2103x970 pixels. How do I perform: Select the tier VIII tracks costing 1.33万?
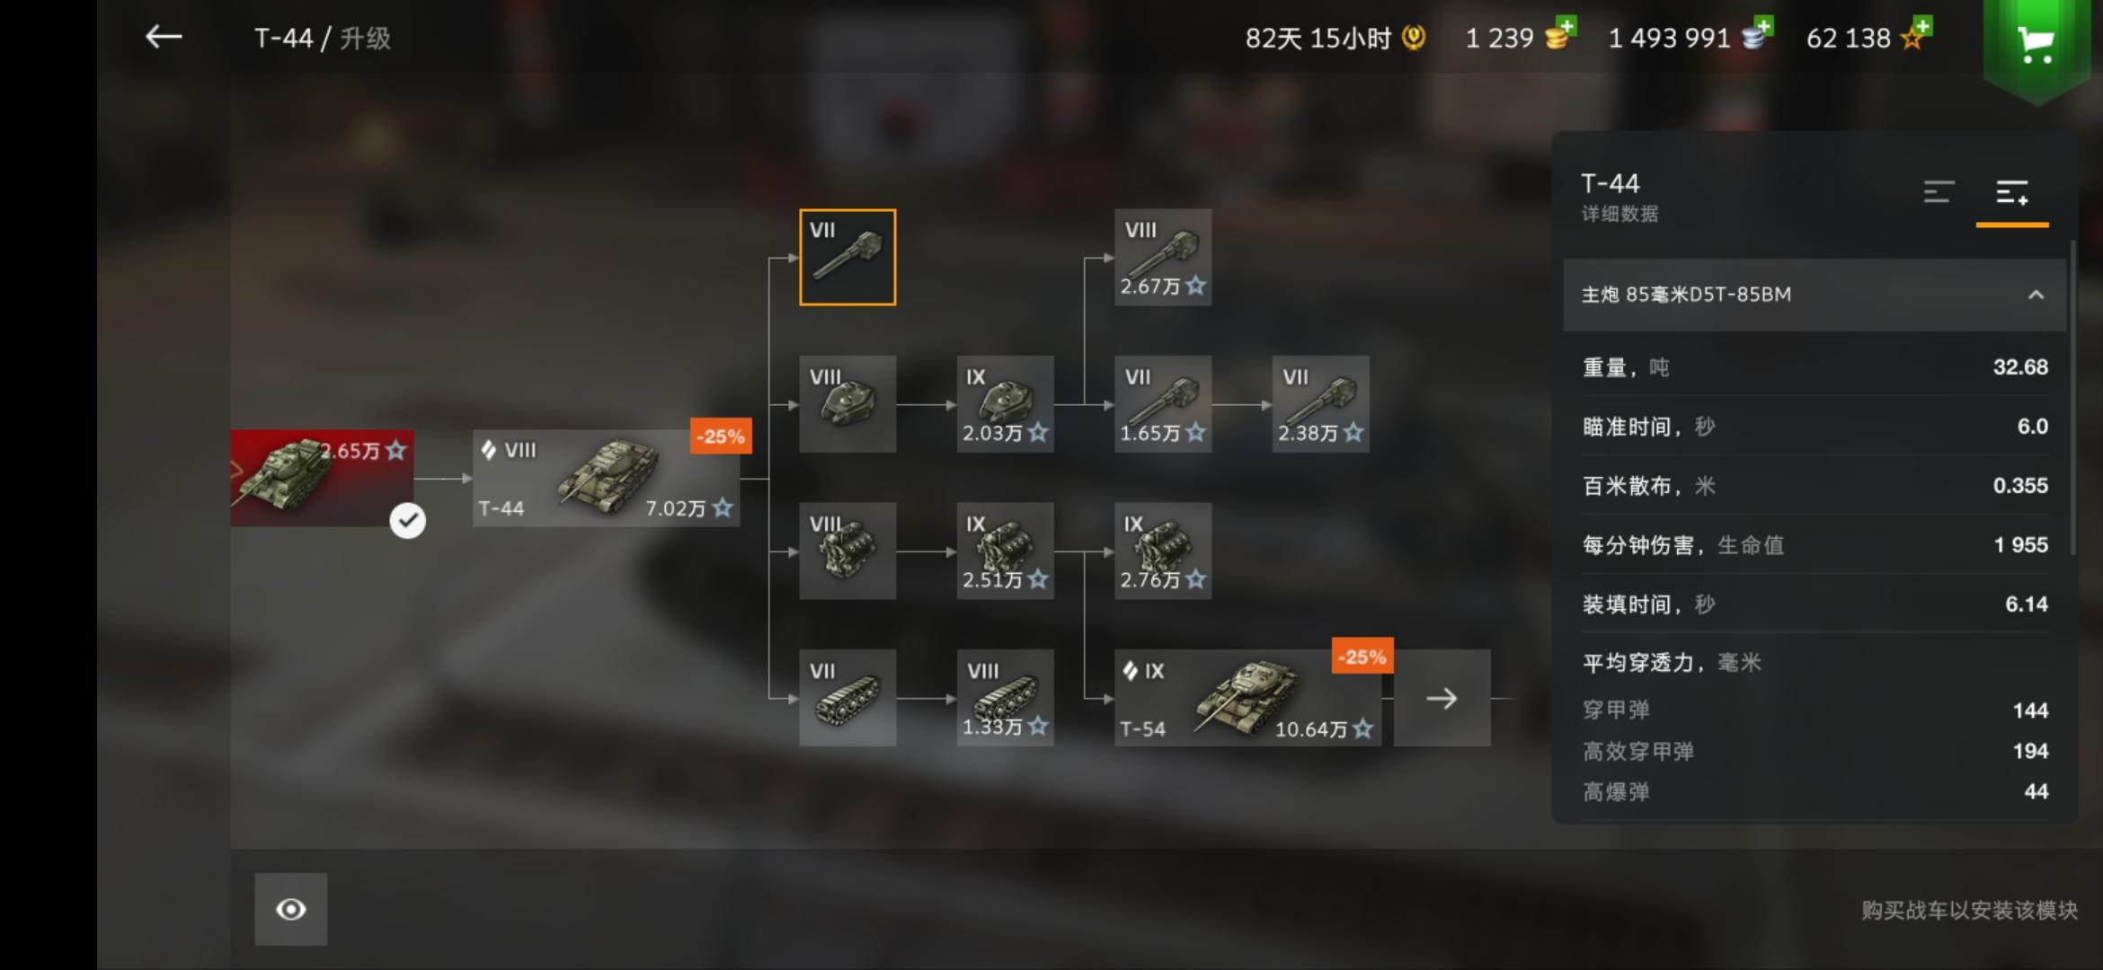tap(1005, 698)
